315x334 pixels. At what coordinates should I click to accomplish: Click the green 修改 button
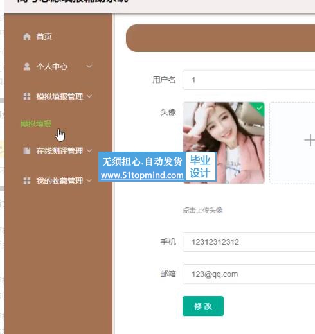coord(203,306)
